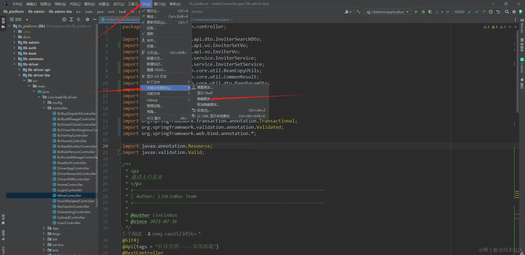Open the File (文件) menu

point(17,4)
